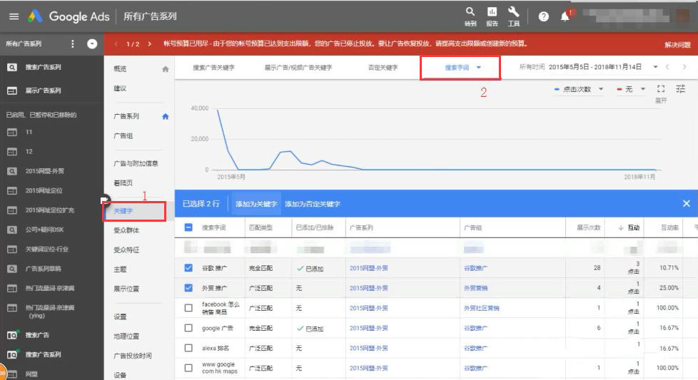Click the Google Ads logo
The height and width of the screenshot is (380, 698).
[x=69, y=16]
